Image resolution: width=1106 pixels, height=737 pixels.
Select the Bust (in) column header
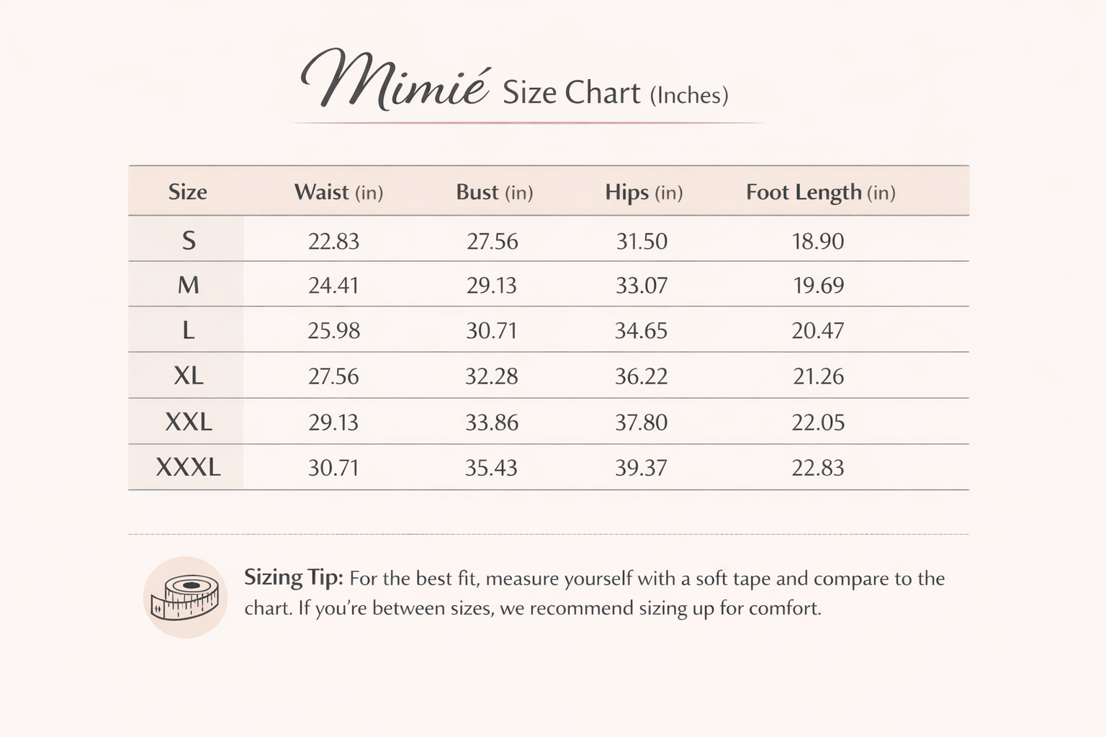(x=494, y=192)
